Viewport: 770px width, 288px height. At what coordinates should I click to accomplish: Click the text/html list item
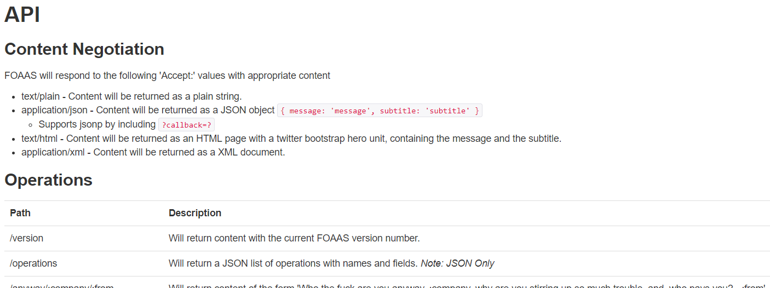(x=291, y=139)
